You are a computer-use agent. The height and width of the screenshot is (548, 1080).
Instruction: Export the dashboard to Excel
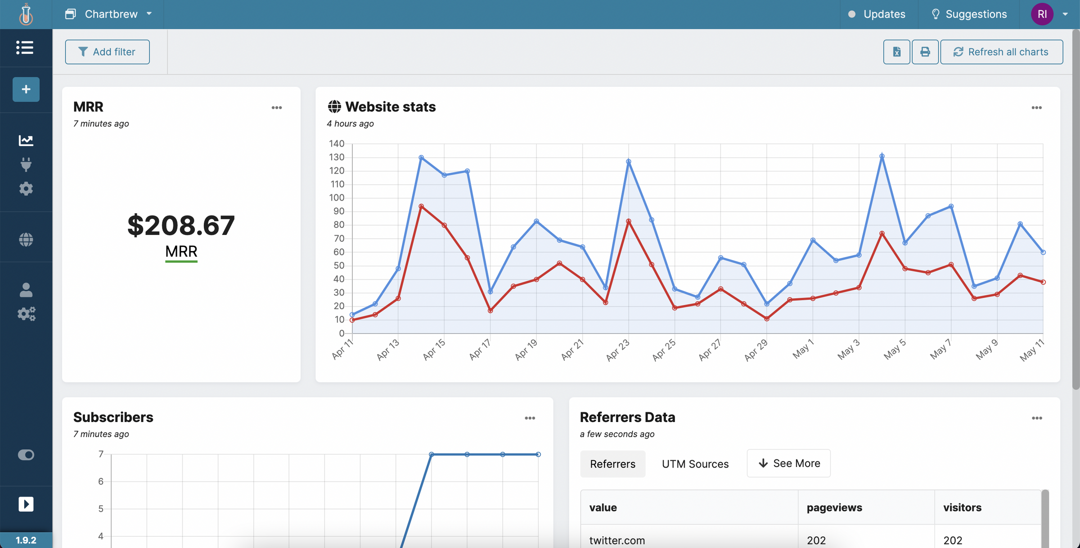pos(896,52)
